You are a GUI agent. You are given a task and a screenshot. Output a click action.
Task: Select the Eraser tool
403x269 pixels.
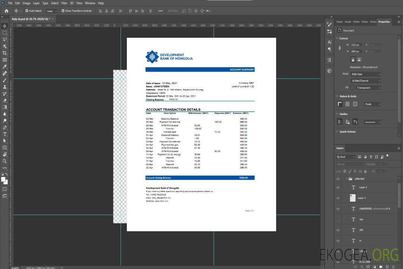(x=4, y=101)
